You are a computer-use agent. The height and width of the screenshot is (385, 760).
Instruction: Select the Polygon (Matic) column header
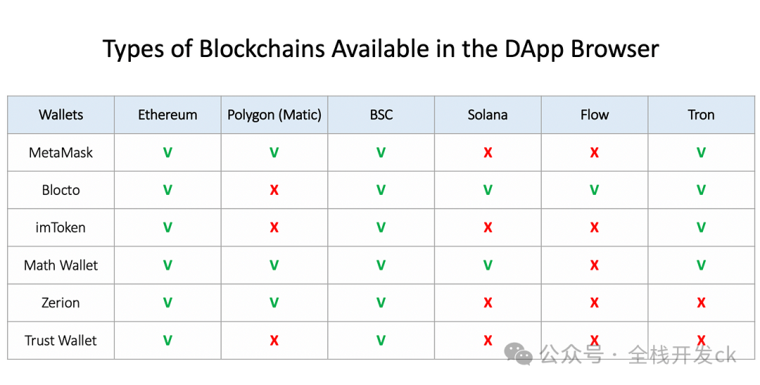(274, 115)
